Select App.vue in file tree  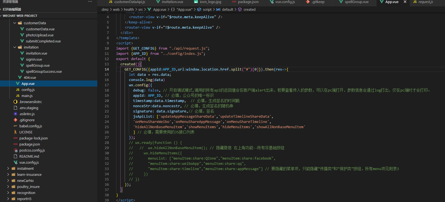point(49,84)
